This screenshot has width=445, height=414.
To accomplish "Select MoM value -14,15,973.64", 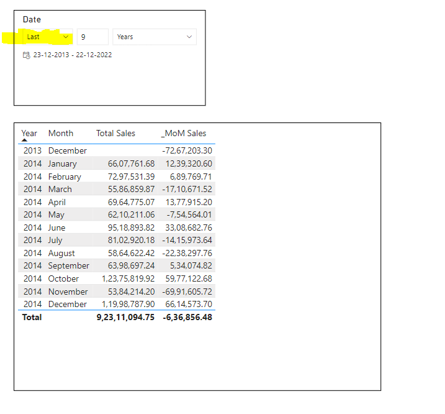I will (x=187, y=241).
